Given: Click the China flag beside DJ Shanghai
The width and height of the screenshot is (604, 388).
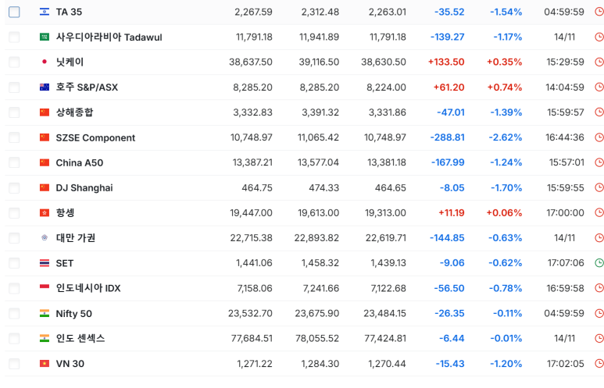Looking at the screenshot, I should point(45,188).
